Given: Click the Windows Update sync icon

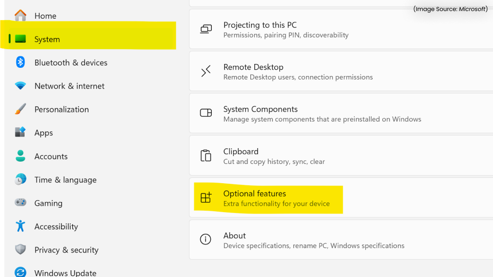Looking at the screenshot, I should click(x=20, y=272).
